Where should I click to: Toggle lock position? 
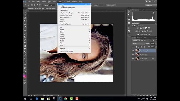tap(142, 47)
